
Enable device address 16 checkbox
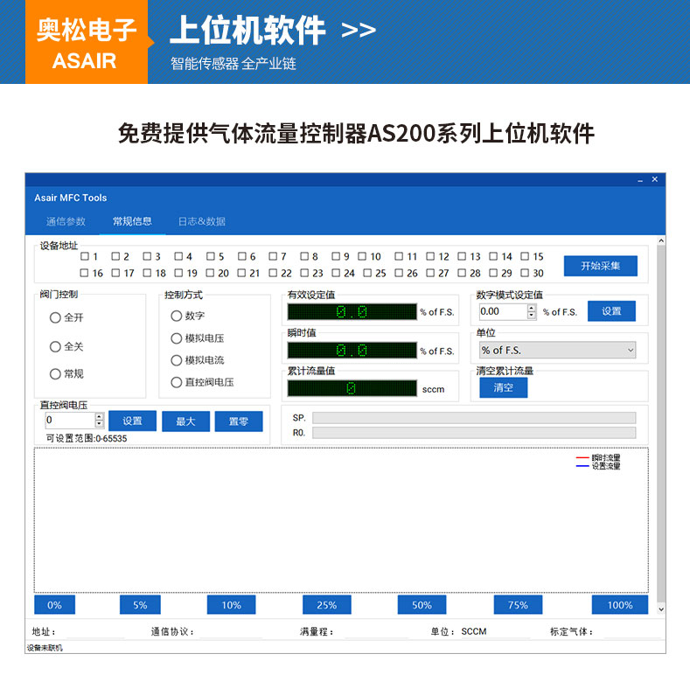pyautogui.click(x=85, y=273)
